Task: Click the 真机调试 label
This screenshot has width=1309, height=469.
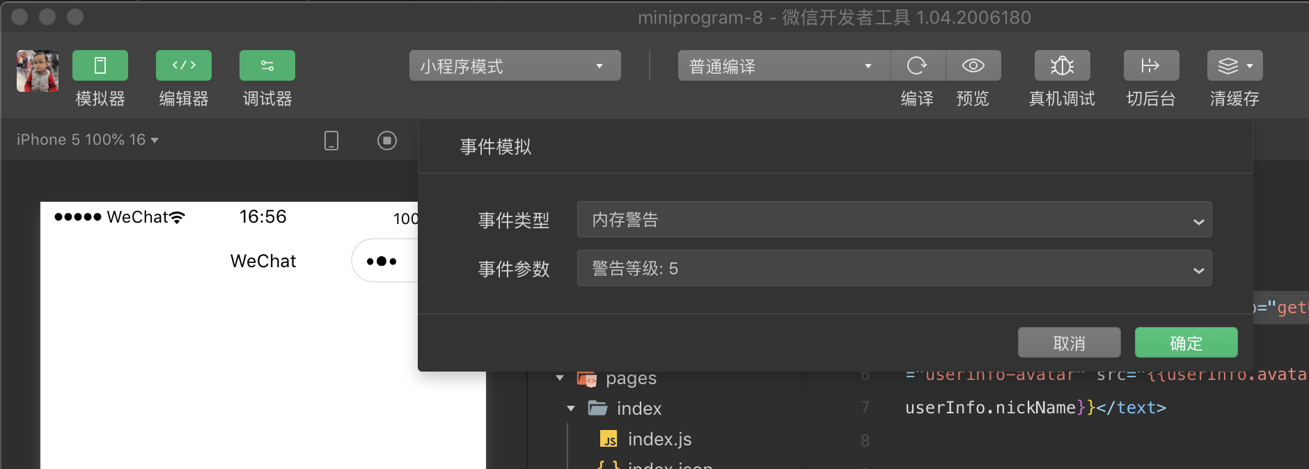Action: pyautogui.click(x=1063, y=99)
